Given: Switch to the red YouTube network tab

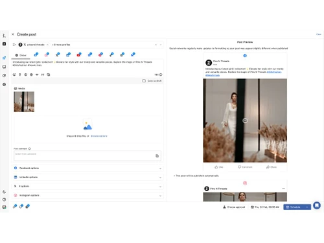Looking at the screenshot, I should click(79, 54).
